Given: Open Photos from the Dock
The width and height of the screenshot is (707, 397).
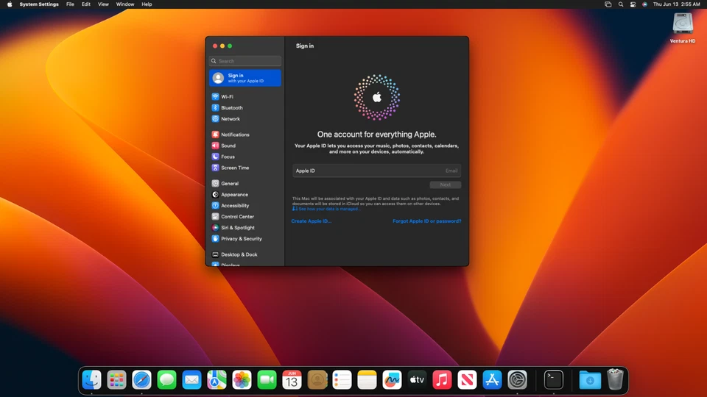Looking at the screenshot, I should pos(242,380).
